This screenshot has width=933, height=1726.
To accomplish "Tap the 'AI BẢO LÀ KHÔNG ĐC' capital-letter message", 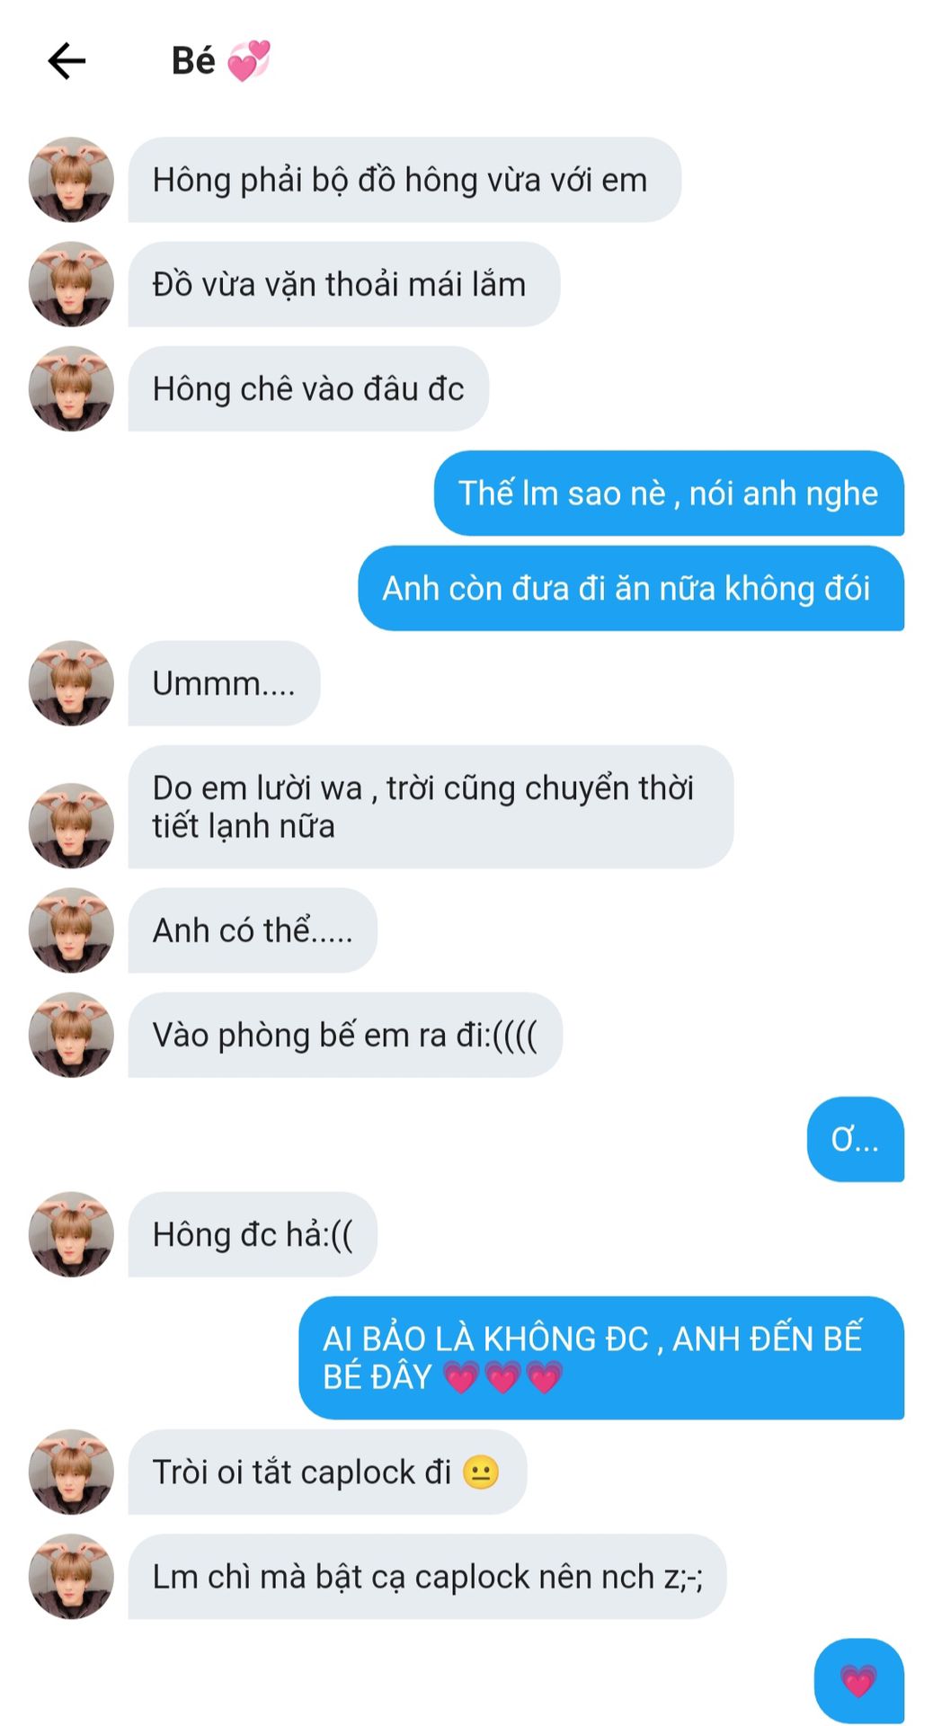I will [601, 1357].
